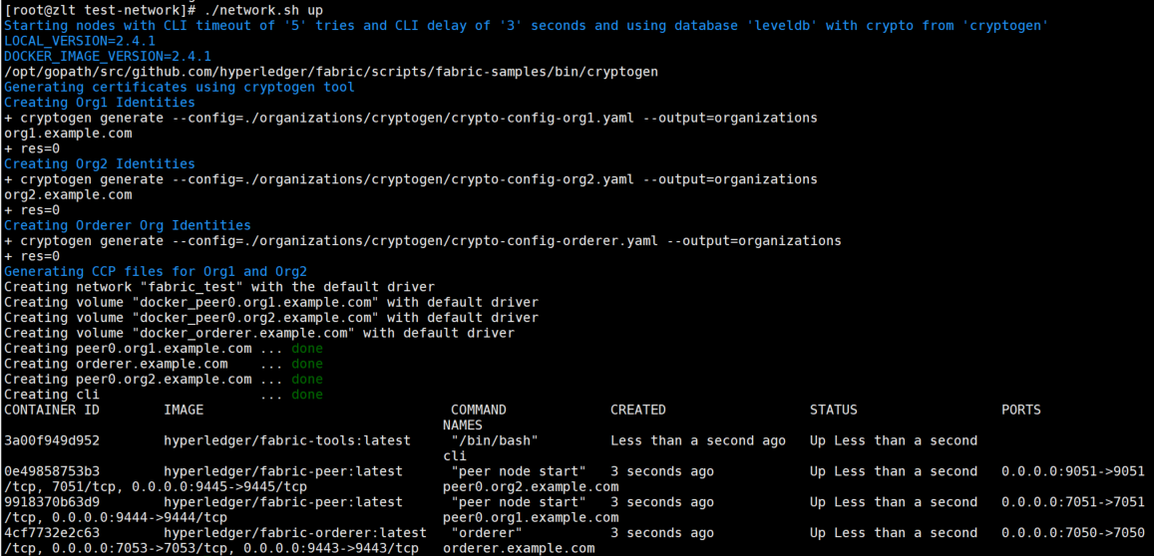Click green 'done' next to Creating cli
The height and width of the screenshot is (556, 1154).
point(307,395)
